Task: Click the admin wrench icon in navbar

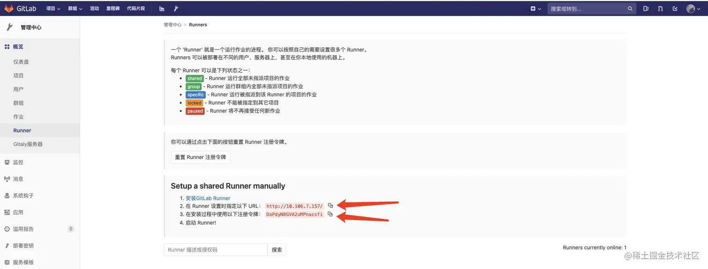Action: [x=176, y=8]
